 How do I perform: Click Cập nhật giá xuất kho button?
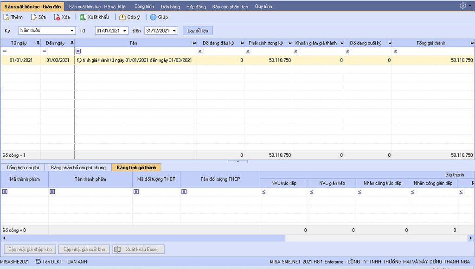click(84, 250)
